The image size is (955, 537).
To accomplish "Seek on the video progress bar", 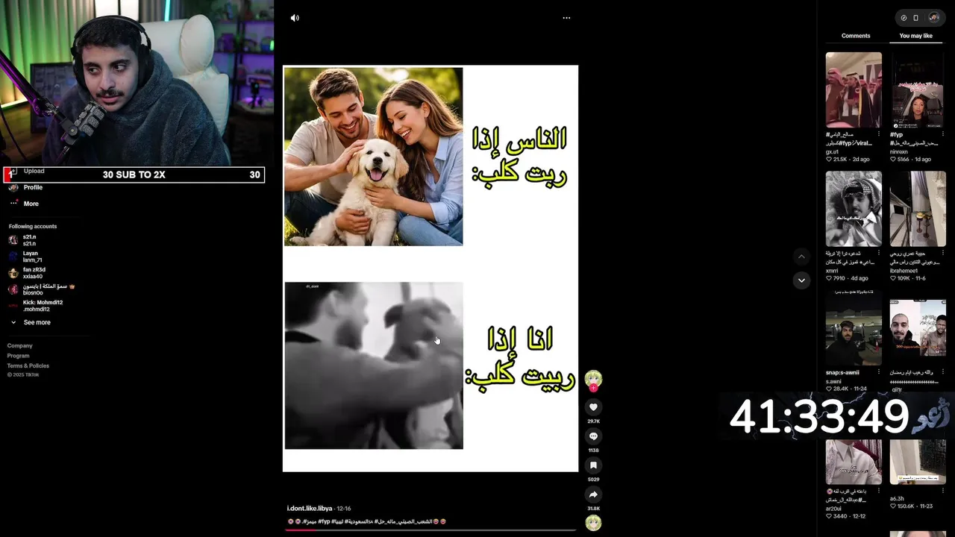I will click(x=430, y=530).
